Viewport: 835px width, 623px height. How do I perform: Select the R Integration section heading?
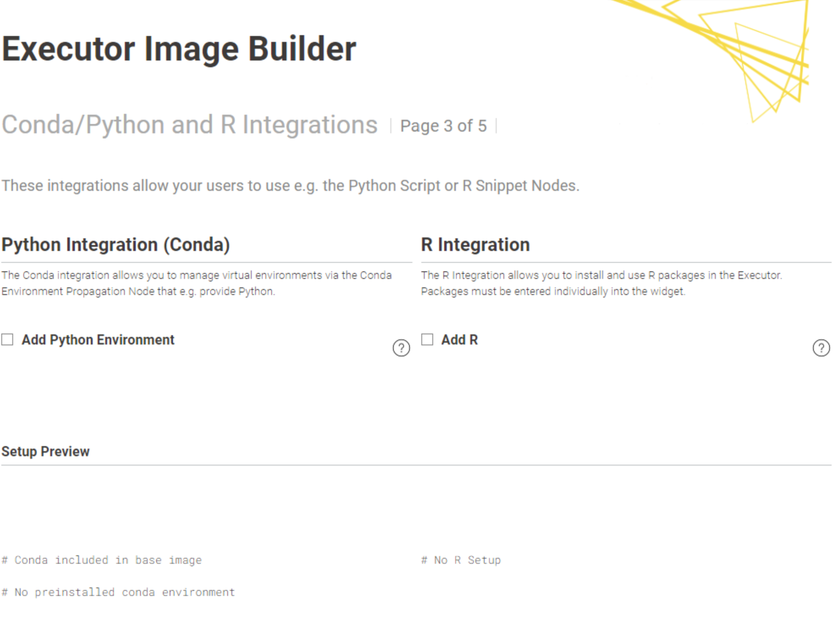click(x=475, y=245)
